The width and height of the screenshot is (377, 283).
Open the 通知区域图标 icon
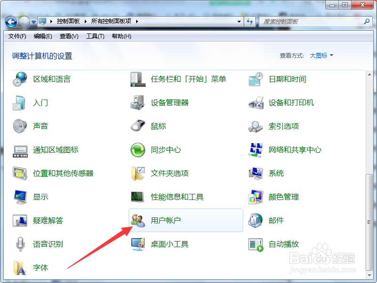tap(20, 151)
